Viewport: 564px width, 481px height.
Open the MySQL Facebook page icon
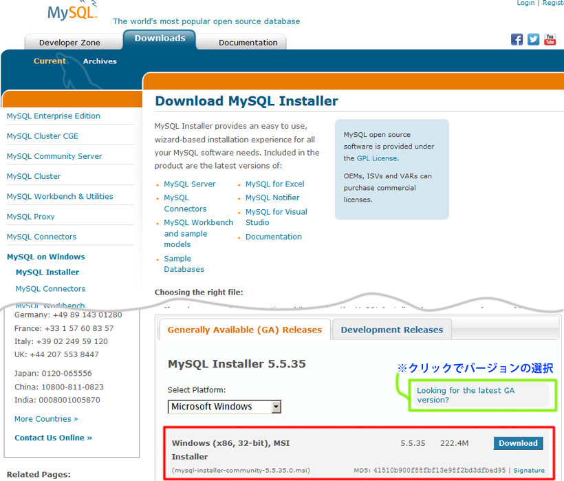point(517,39)
